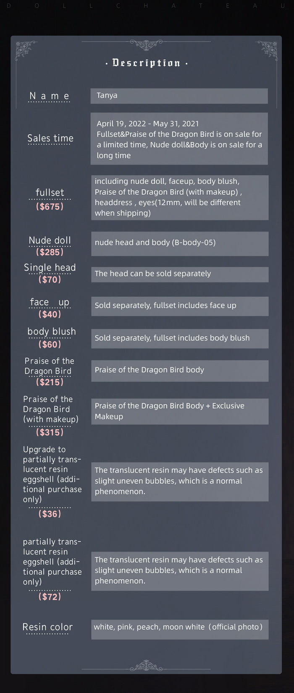The height and width of the screenshot is (693, 294).
Task: Click the $315 with makeup price
Action: (50, 432)
